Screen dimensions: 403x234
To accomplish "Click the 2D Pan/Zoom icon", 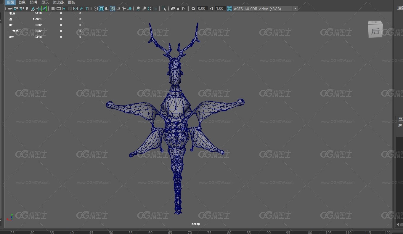I will 38,9.
